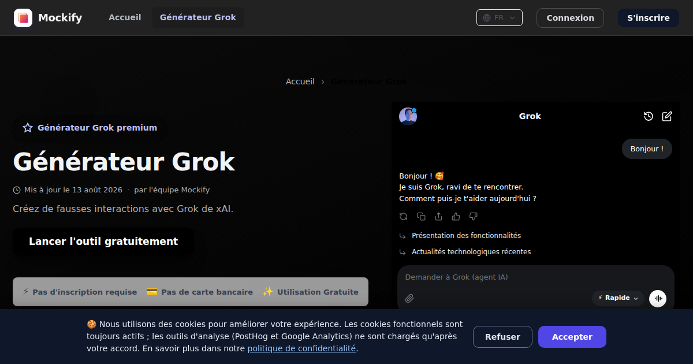The image size is (693, 364).
Task: Click Lancer l'outil gratuitement button
Action: pyautogui.click(x=103, y=242)
